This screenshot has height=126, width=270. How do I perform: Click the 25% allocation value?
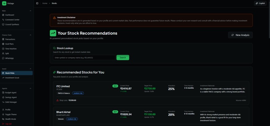171,89
